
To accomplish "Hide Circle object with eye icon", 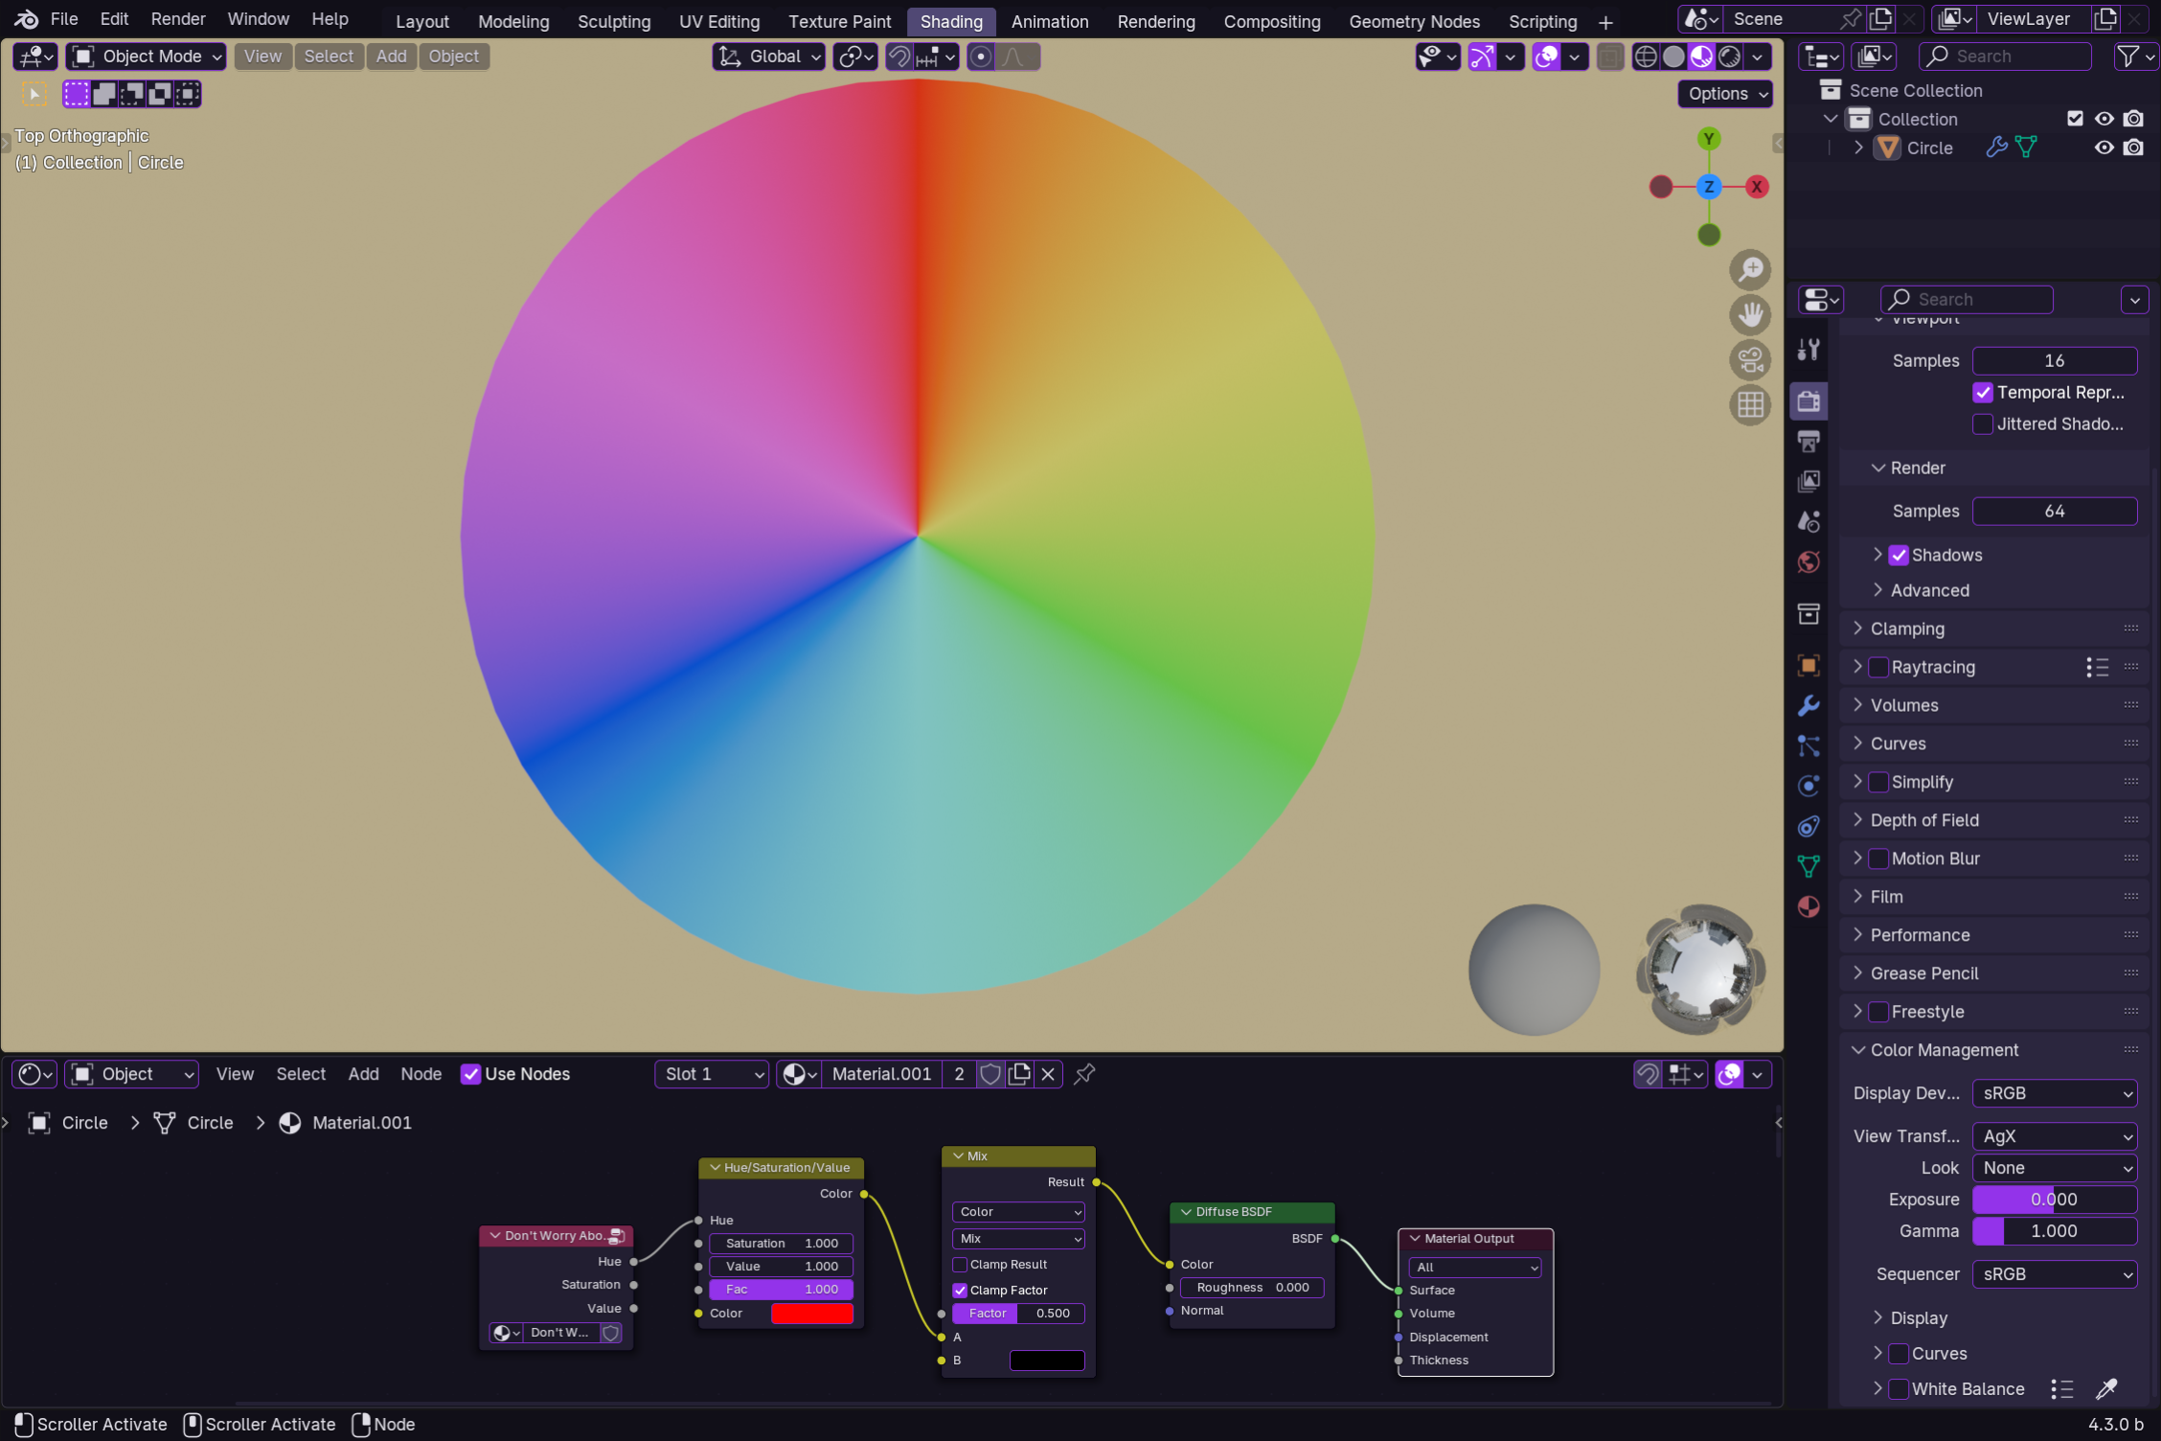I will pyautogui.click(x=2104, y=148).
